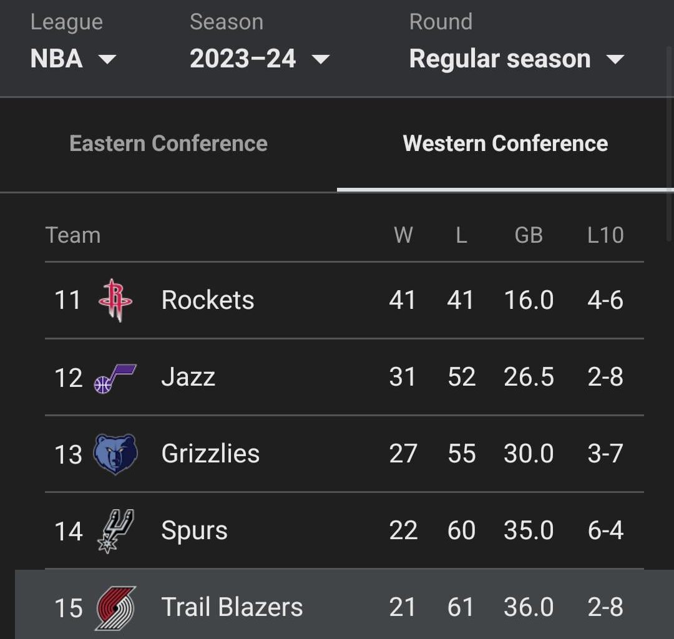
Task: Sort standings by the W column
Action: click(405, 235)
